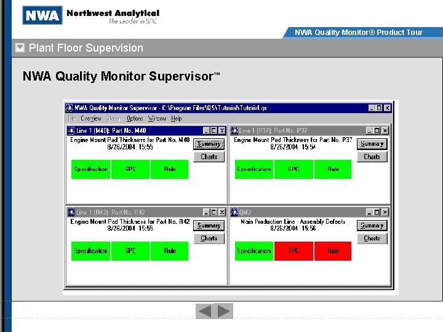Image resolution: width=443 pixels, height=332 pixels.
Task: Select green Specification status in QM2
Action: tap(254, 251)
